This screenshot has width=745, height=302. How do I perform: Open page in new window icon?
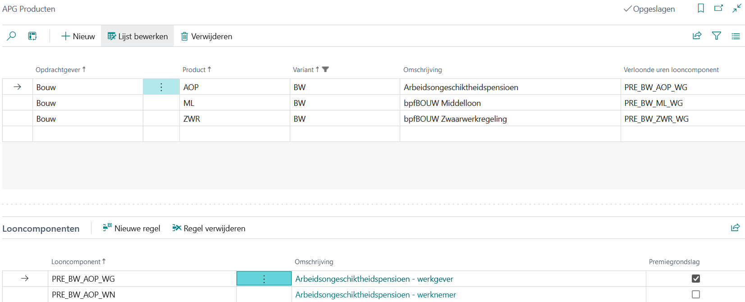coord(718,9)
